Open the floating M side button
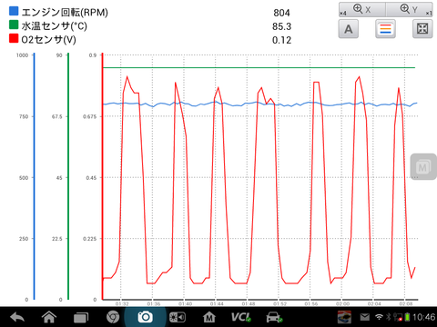Viewport: 437px width, 327px height. (423, 166)
